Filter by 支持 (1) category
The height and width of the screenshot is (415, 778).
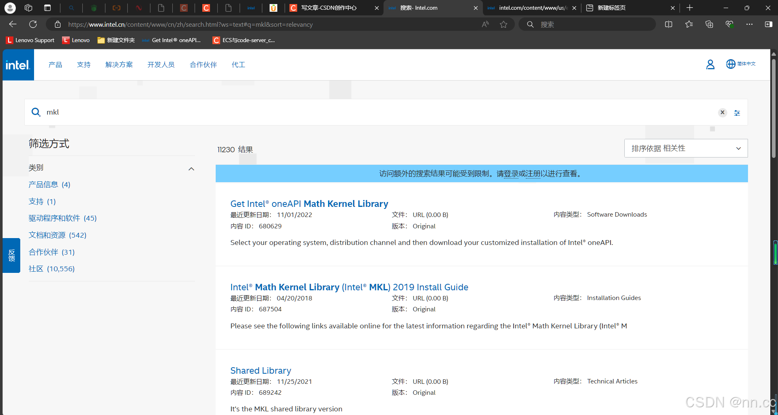pos(42,202)
